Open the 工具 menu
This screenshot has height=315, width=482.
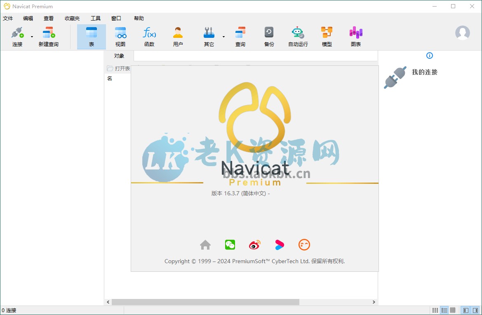[96, 19]
